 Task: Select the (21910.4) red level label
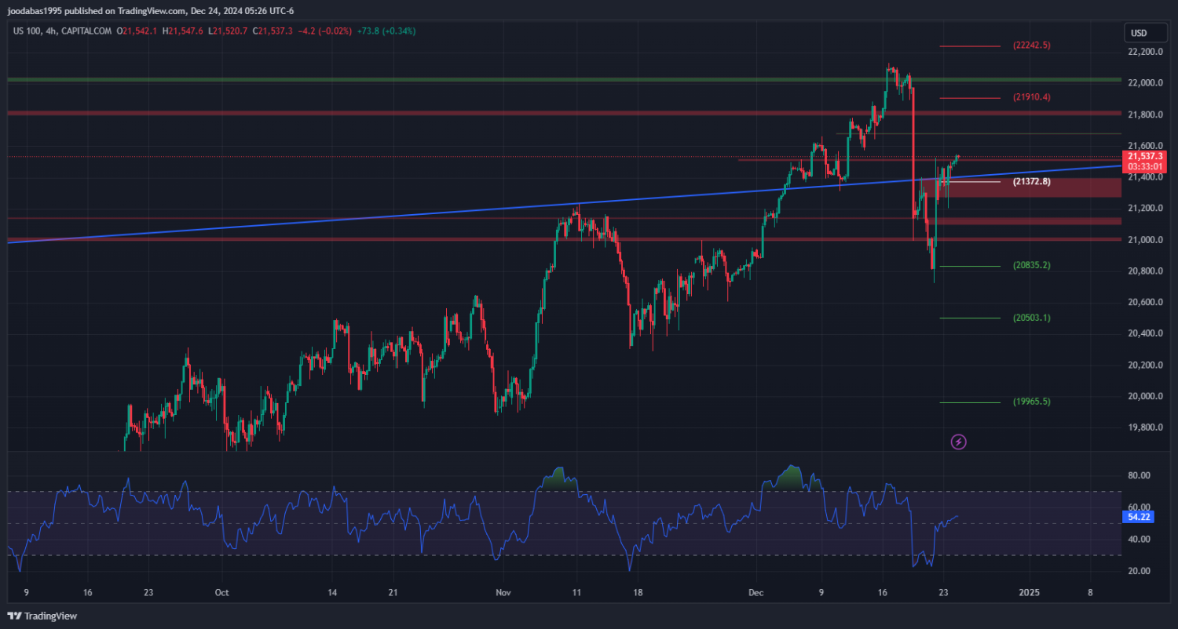click(x=1031, y=97)
